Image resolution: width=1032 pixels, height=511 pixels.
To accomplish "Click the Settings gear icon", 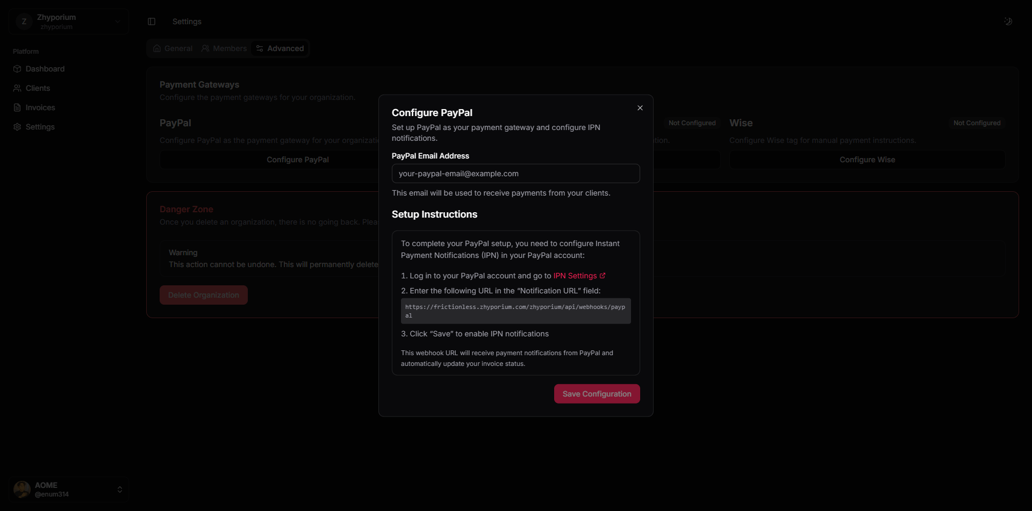I will (x=17, y=127).
